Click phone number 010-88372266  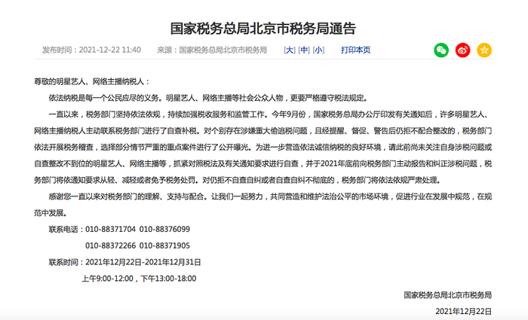110,245
